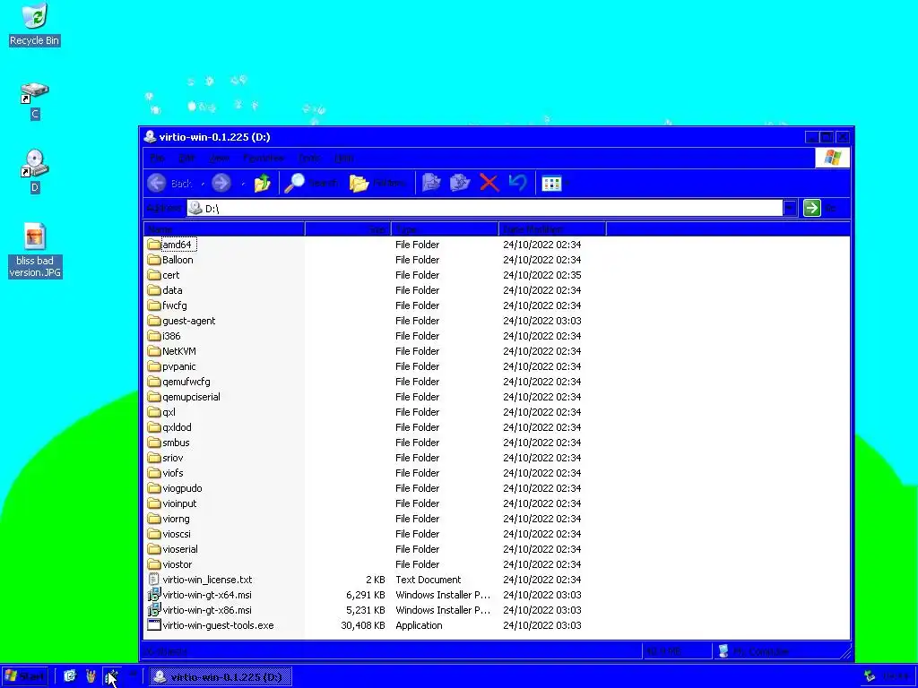Click the network tray icon

(x=870, y=676)
